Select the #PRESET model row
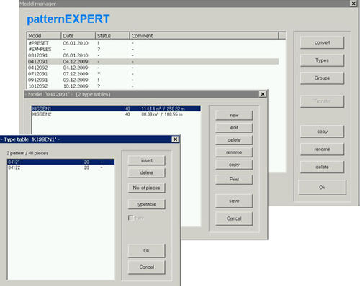 tap(153, 43)
